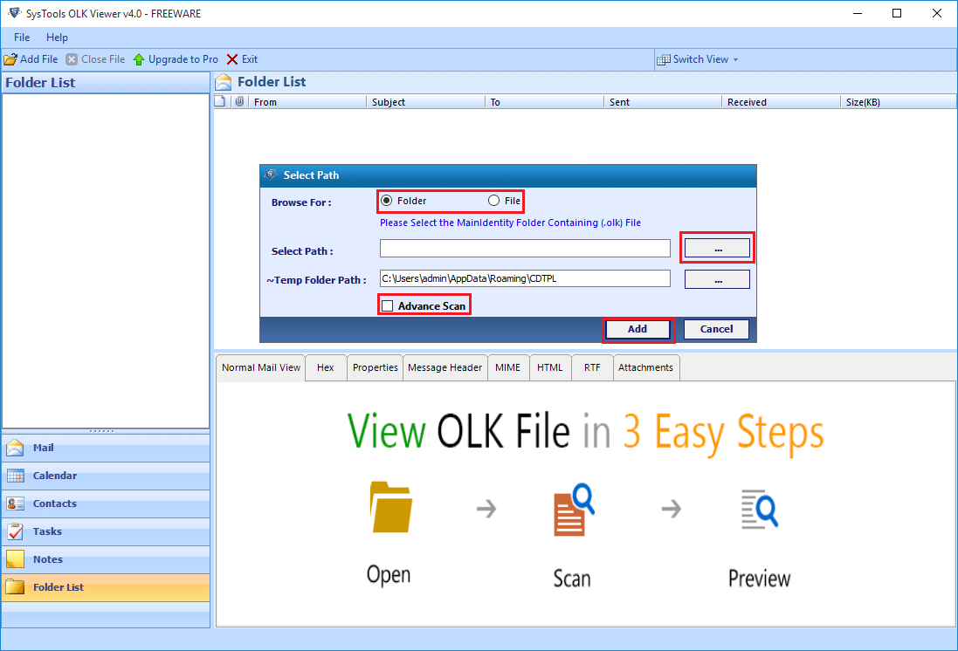Click the Scan document graphic
Viewport: 958px width, 651px height.
point(574,510)
